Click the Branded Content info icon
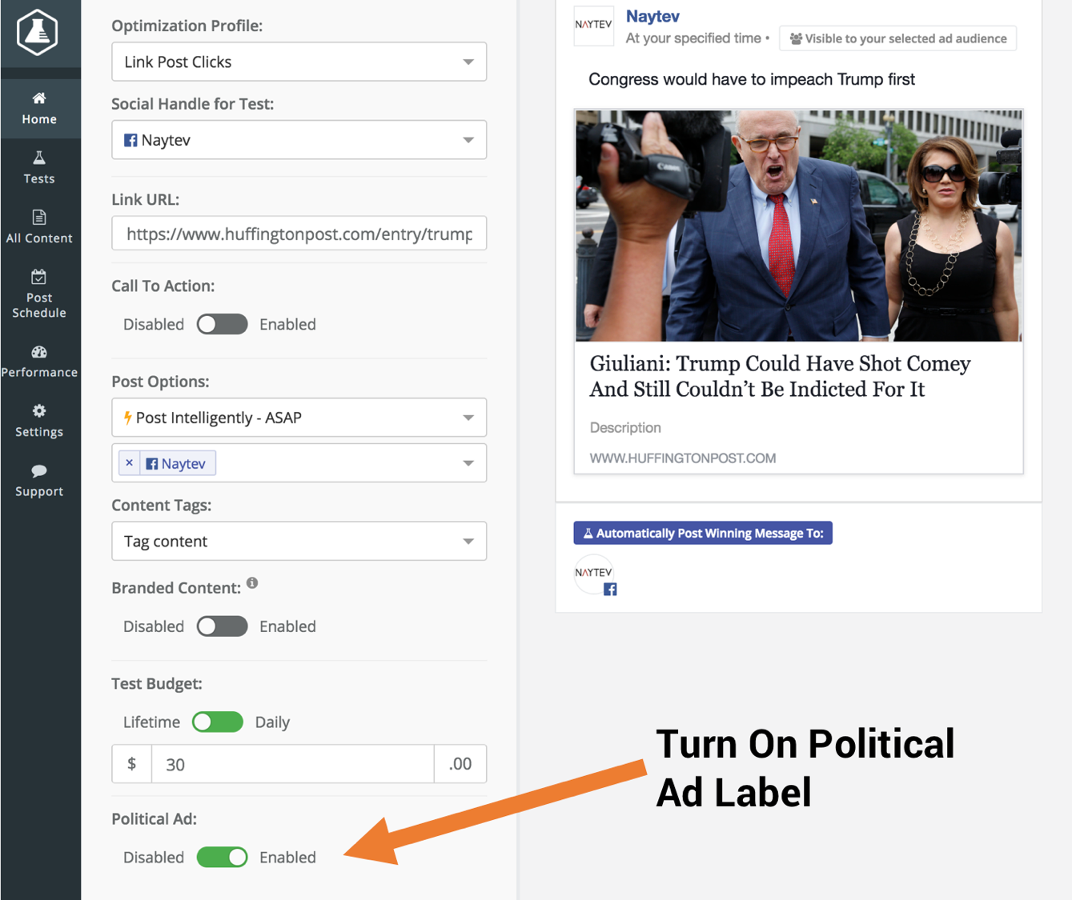 coord(252,583)
